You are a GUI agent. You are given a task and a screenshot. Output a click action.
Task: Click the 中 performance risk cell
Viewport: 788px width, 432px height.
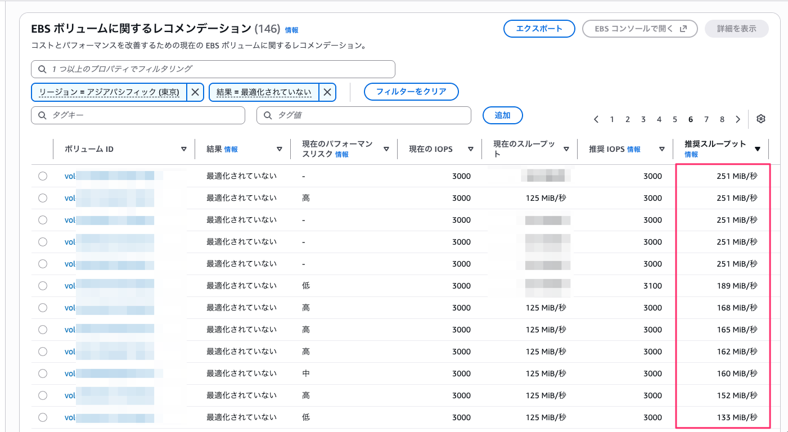[x=306, y=373]
